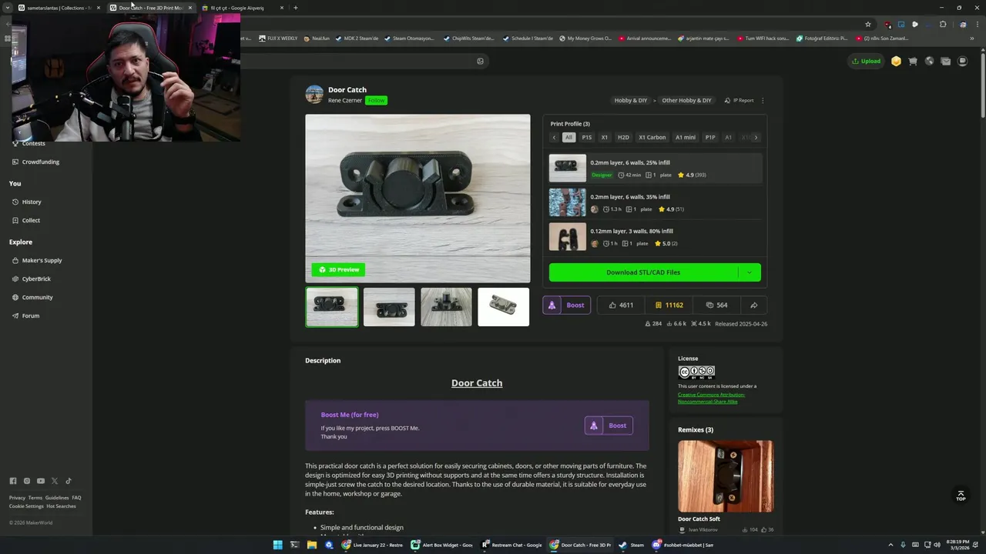Select the H2D printer filter
The height and width of the screenshot is (554, 986).
point(623,138)
